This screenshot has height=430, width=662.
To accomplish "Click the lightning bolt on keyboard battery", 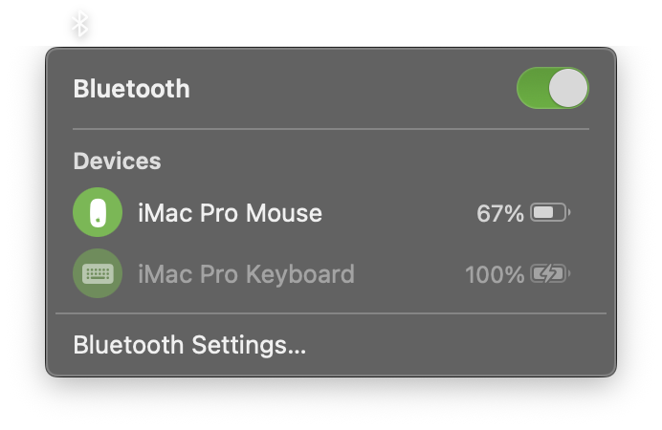I will pos(548,275).
